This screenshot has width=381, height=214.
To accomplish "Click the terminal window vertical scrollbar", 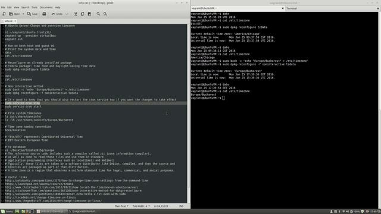I will coord(380,110).
